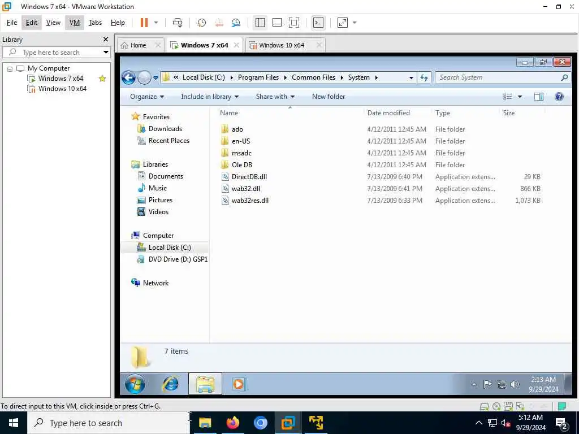Click the refresh button in address bar
This screenshot has height=434, width=579.
pos(424,77)
